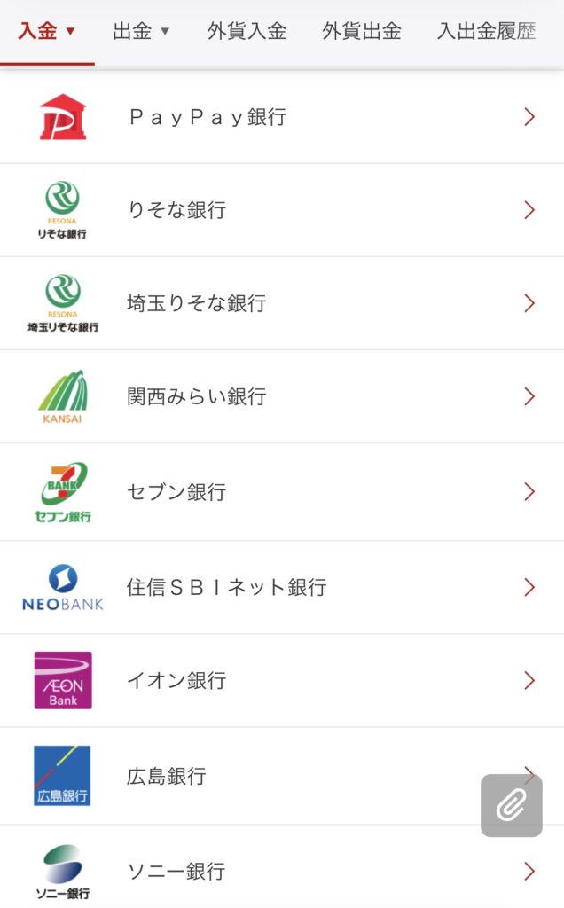The height and width of the screenshot is (908, 564).
Task: Open the 出金 dropdown tab
Action: tap(141, 32)
